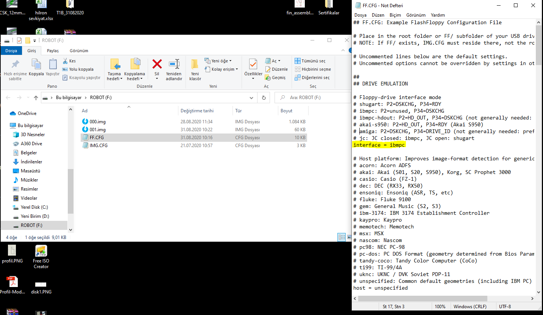
Task: Switch to large icons view button
Action: click(x=349, y=237)
